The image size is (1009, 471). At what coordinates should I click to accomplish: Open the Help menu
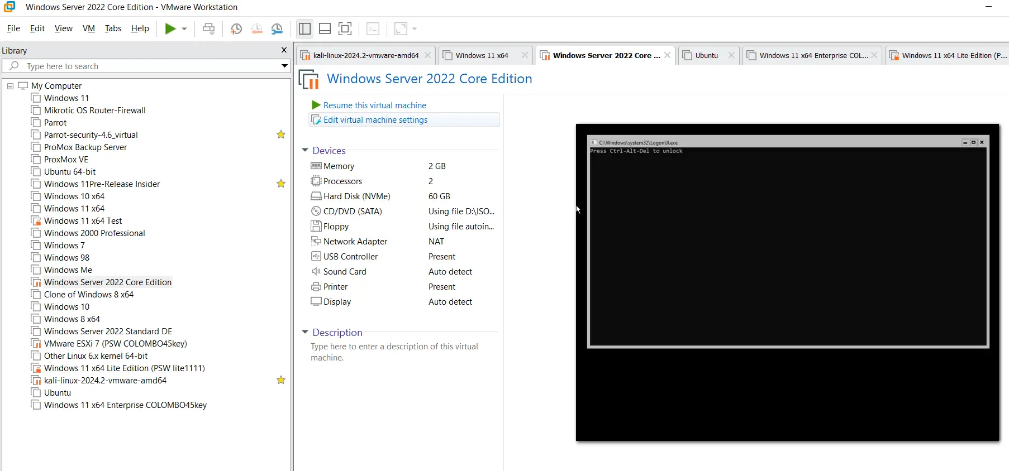[140, 28]
